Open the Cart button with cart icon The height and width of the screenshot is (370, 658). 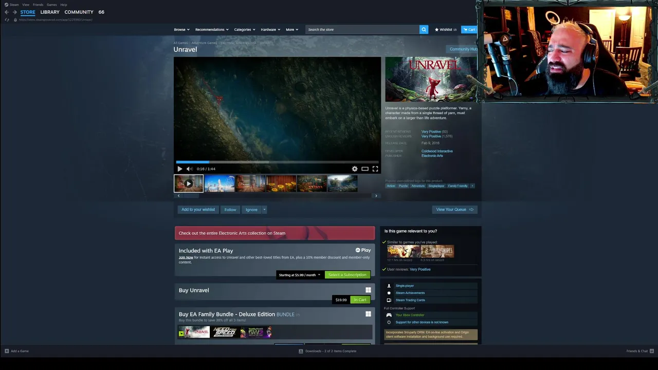click(469, 29)
